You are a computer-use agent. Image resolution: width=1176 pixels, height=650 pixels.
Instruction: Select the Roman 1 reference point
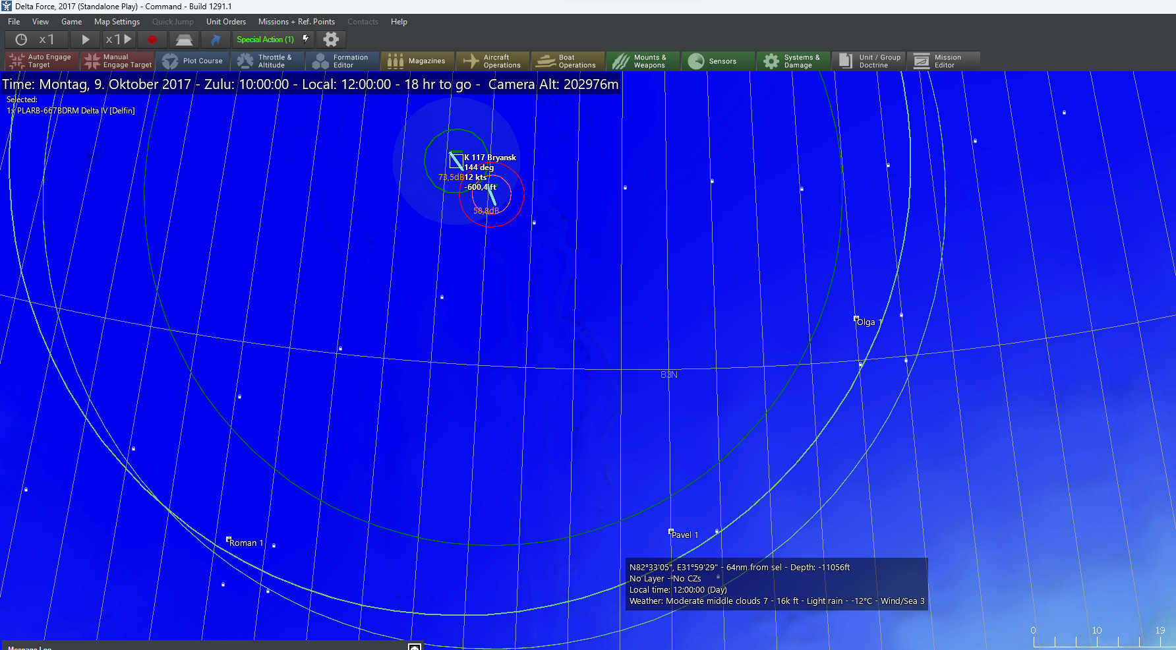tap(229, 539)
